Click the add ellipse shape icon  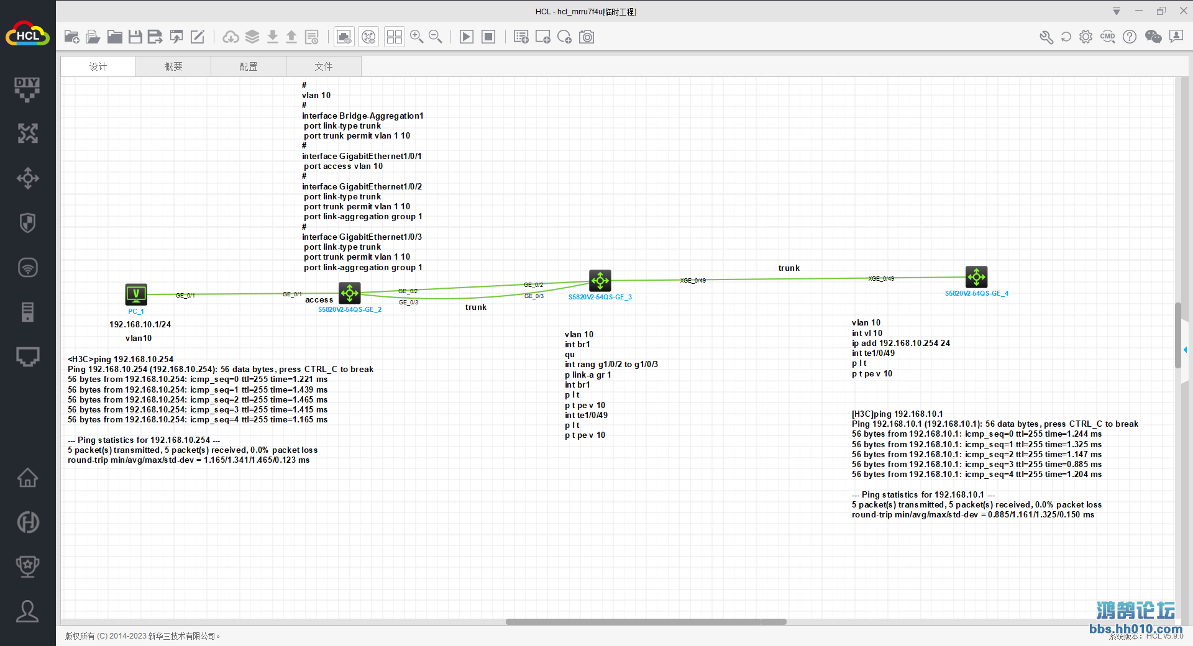click(565, 37)
